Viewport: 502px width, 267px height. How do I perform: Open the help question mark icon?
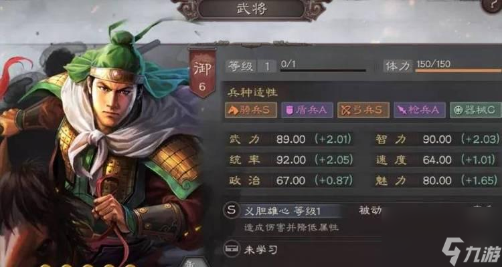[x=493, y=5]
